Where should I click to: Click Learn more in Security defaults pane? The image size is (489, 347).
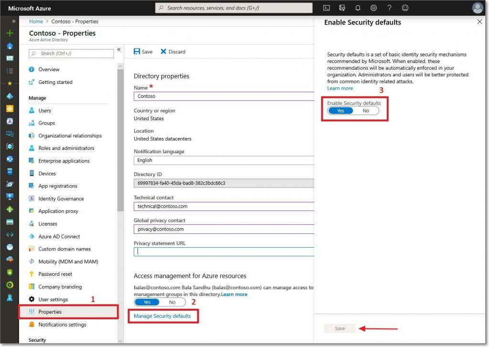click(x=340, y=88)
